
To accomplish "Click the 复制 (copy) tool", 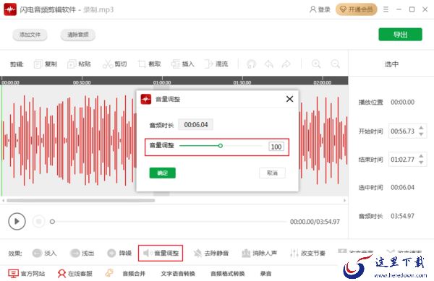I will coord(46,64).
